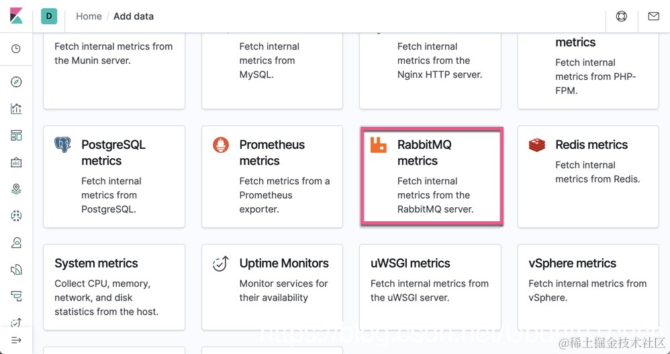The image size is (670, 354).
Task: Open Redis metrics card title
Action: (x=591, y=145)
